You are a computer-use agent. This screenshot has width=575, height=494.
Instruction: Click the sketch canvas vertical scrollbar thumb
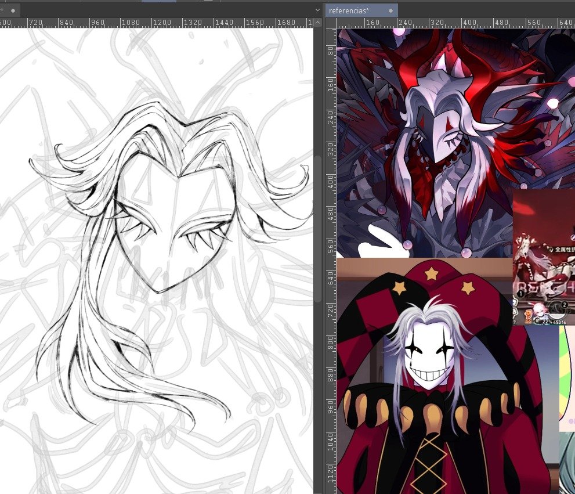[317, 229]
